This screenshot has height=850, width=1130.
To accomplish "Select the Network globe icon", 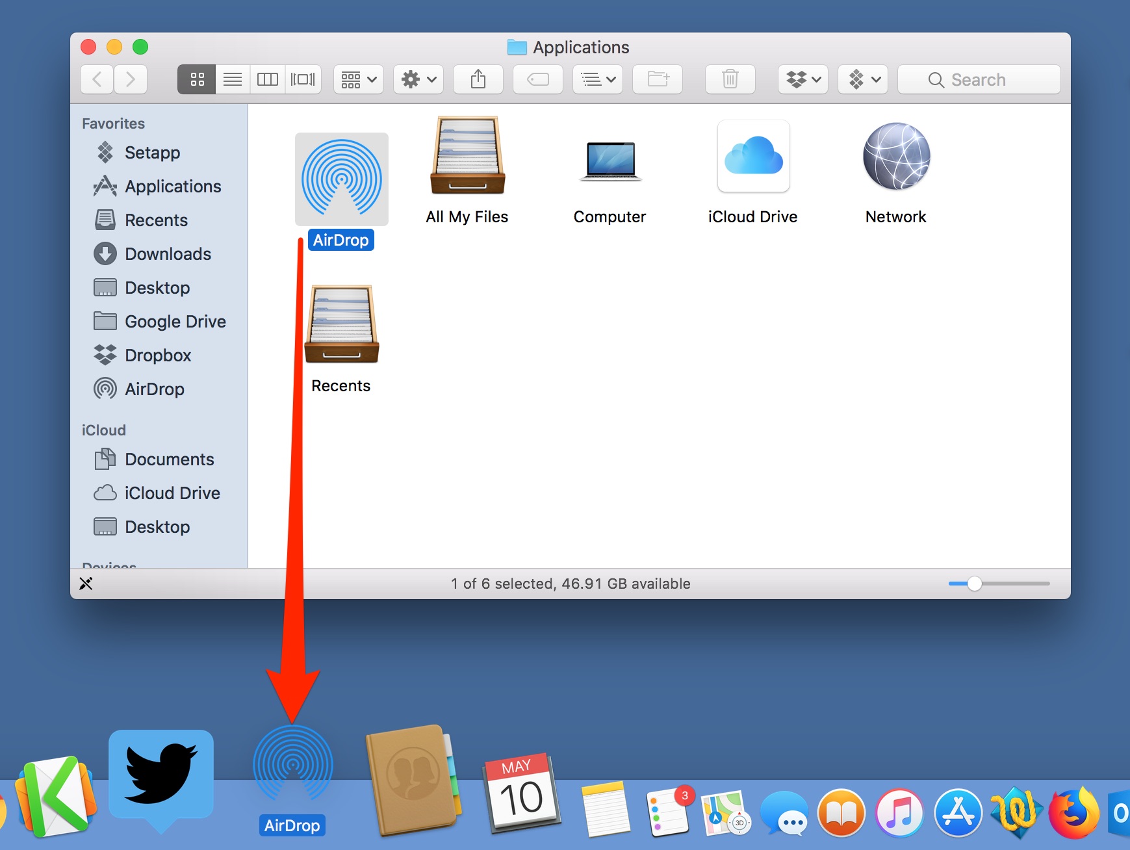I will point(896,157).
